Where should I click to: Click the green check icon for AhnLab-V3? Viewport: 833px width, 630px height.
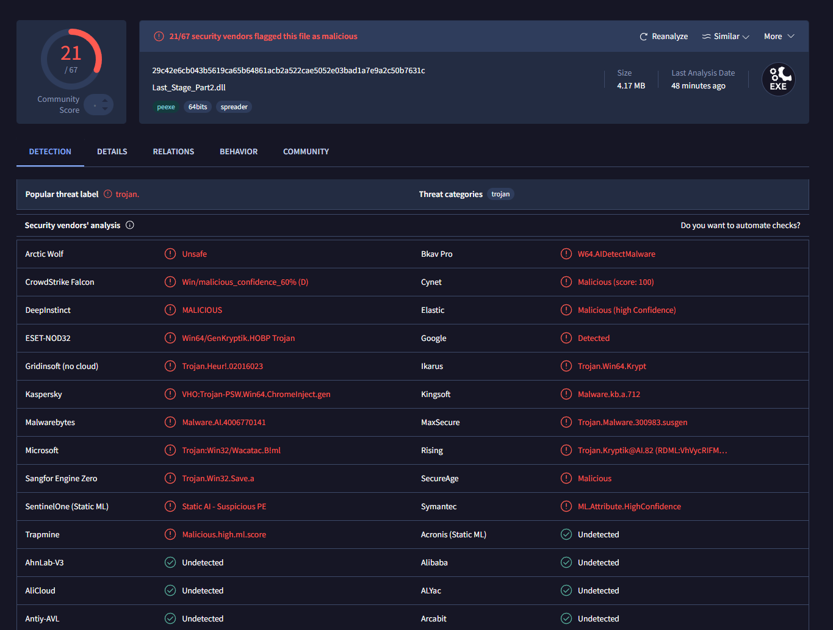tap(170, 562)
